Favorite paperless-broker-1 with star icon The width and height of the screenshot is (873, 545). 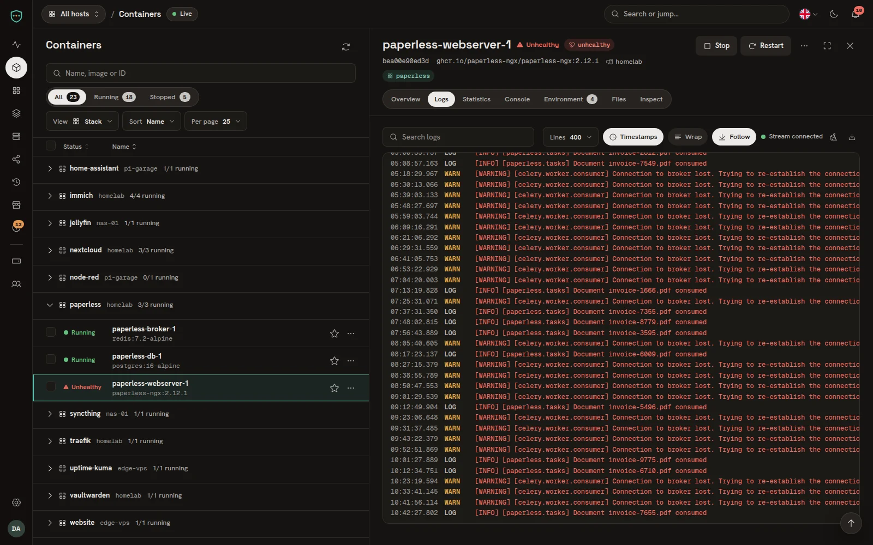tap(334, 334)
